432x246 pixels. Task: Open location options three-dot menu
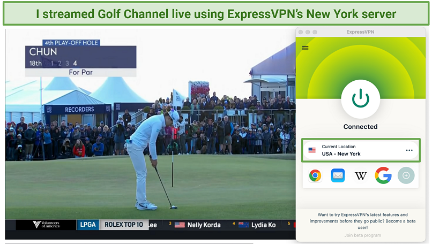[x=409, y=150]
